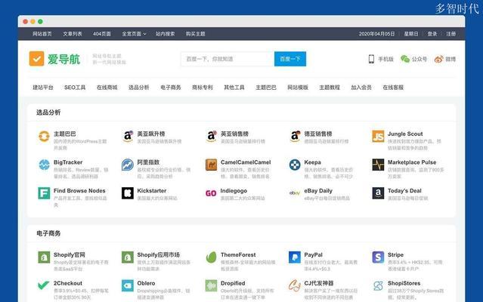Click the 电子商务 section heading
Viewport: 483px width, 302px height.
[48, 233]
